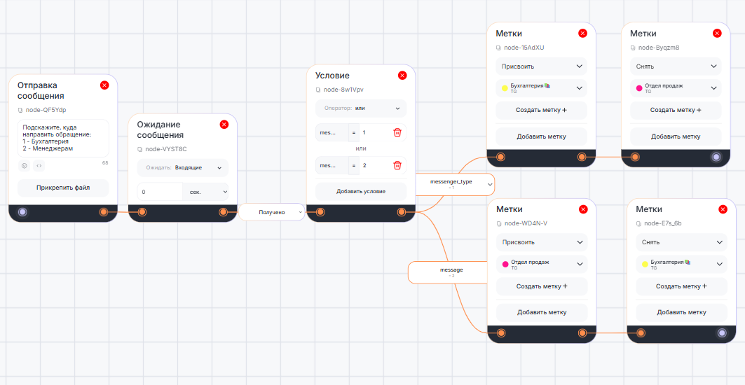Open Присвоить dropdown in node-WD4N-V

(542, 242)
